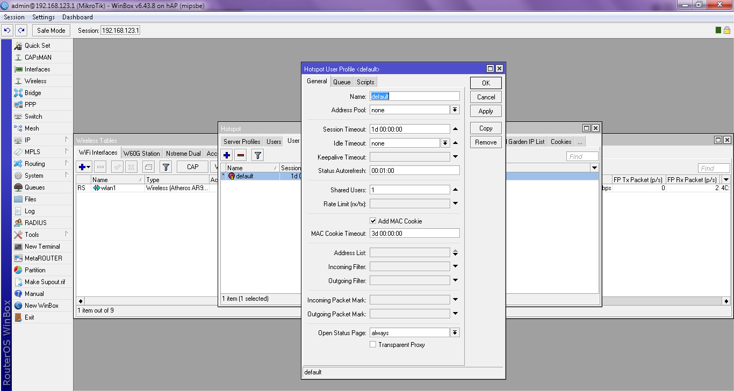734x391 pixels.
Task: Open the System submenu in the sidebar
Action: tap(42, 176)
